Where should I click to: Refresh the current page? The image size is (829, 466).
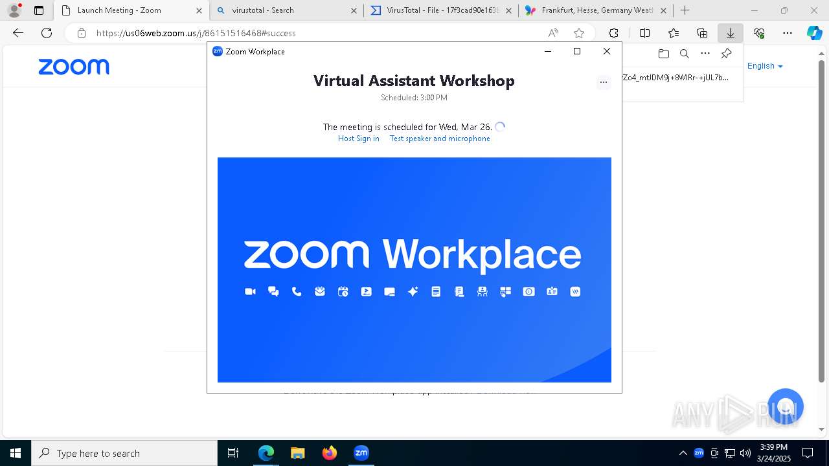(x=47, y=33)
